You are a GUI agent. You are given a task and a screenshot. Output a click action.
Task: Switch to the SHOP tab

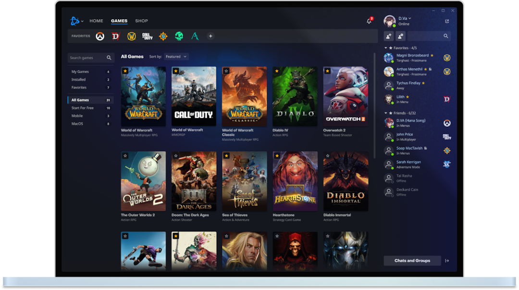point(141,21)
